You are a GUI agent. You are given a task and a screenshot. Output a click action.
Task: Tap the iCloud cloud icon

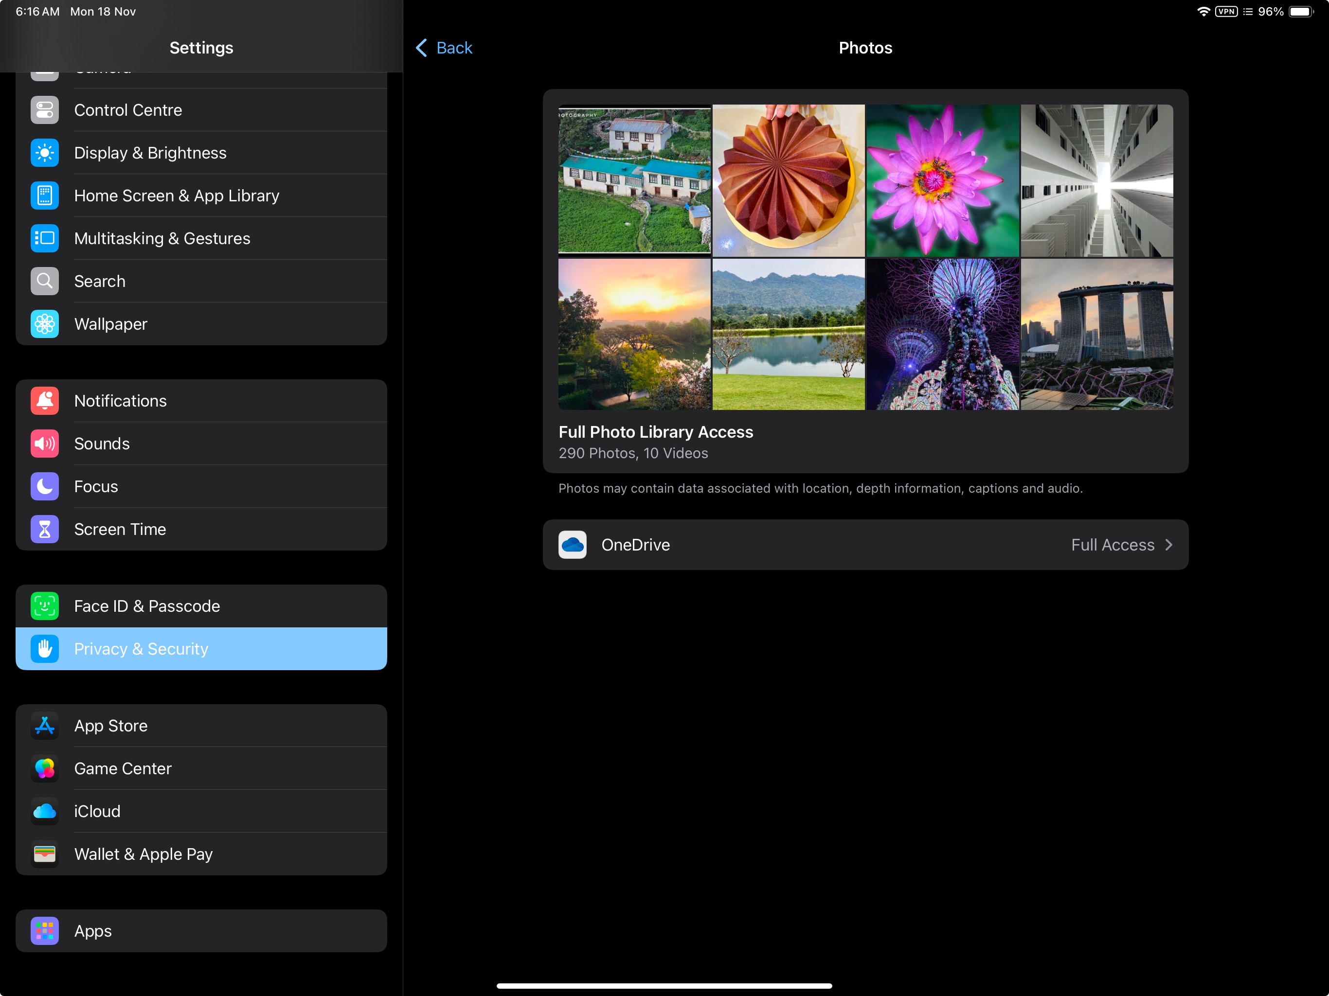pyautogui.click(x=44, y=811)
